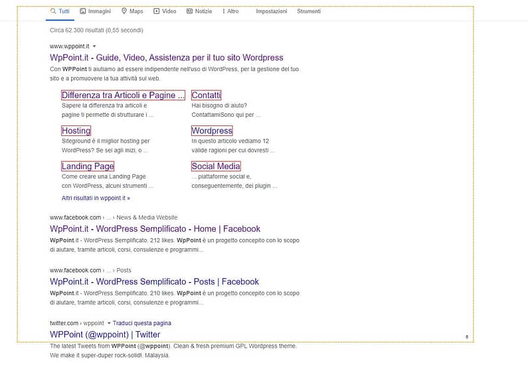Click Traduci questa pagina
Image resolution: width=528 pixels, height=365 pixels.
click(141, 323)
